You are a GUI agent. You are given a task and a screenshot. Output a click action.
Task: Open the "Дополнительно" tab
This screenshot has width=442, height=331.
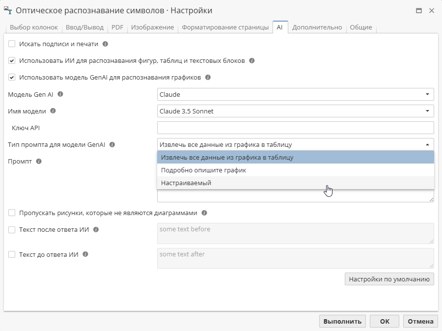coord(317,28)
